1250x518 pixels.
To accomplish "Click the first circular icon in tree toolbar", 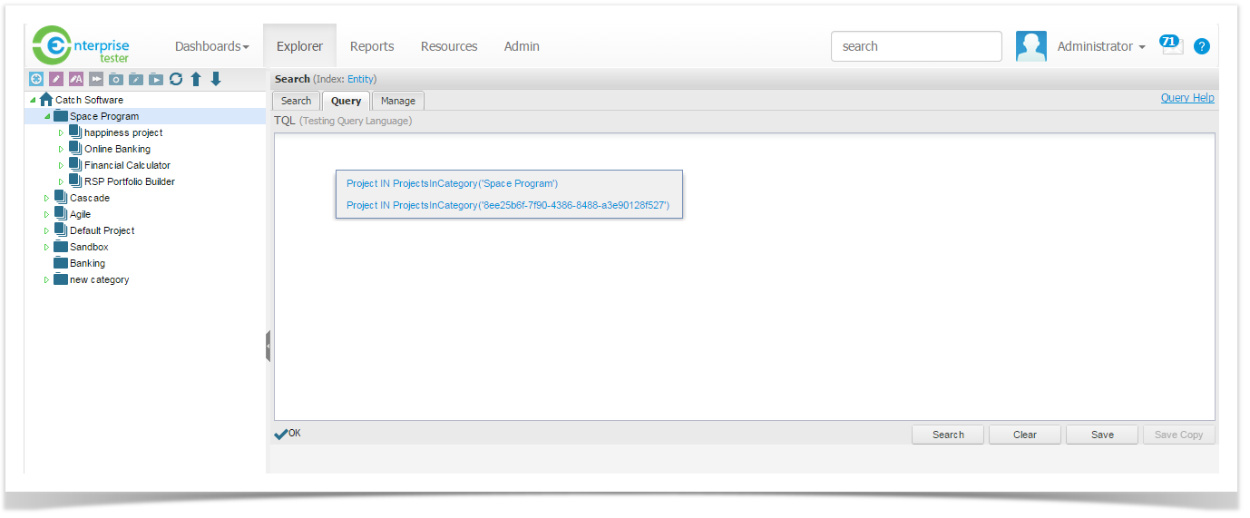I will pyautogui.click(x=36, y=80).
